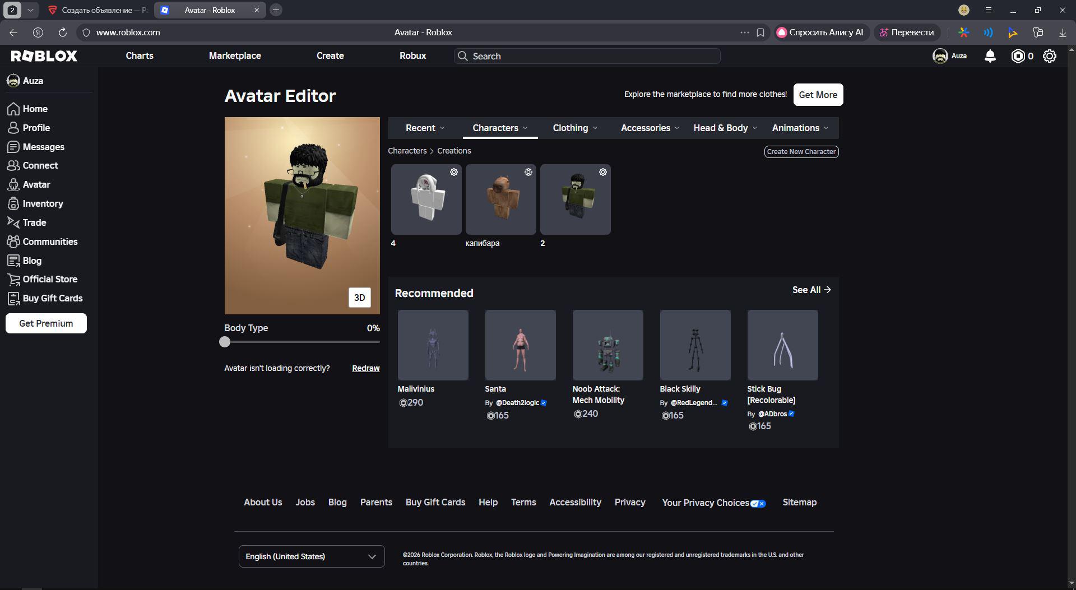This screenshot has height=590, width=1076.
Task: Click the Roblox search field
Action: coord(587,56)
